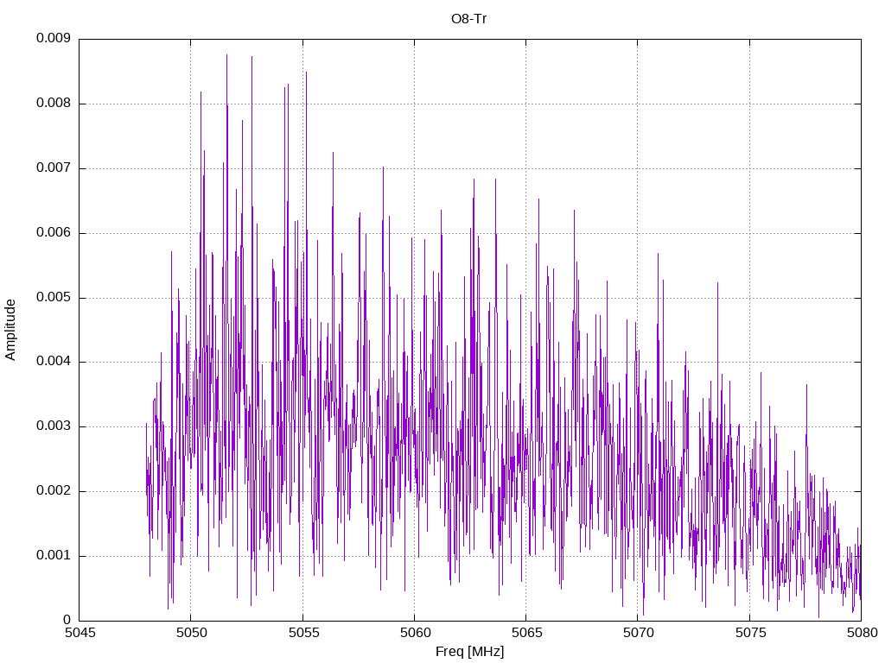Image resolution: width=885 pixels, height=663 pixels.
Task: Click the plot title 'O8-Tr'
Action: point(468,19)
